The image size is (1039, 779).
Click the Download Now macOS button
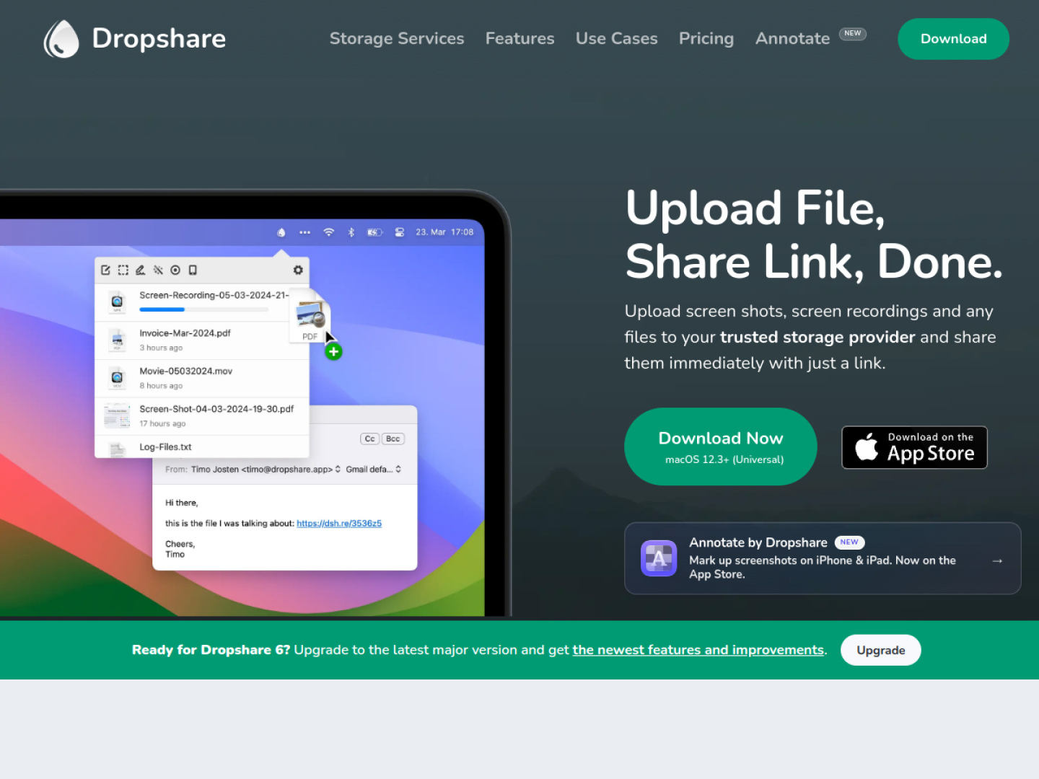coord(721,446)
